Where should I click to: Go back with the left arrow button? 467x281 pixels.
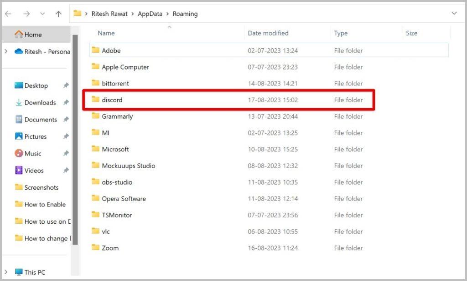pyautogui.click(x=8, y=14)
